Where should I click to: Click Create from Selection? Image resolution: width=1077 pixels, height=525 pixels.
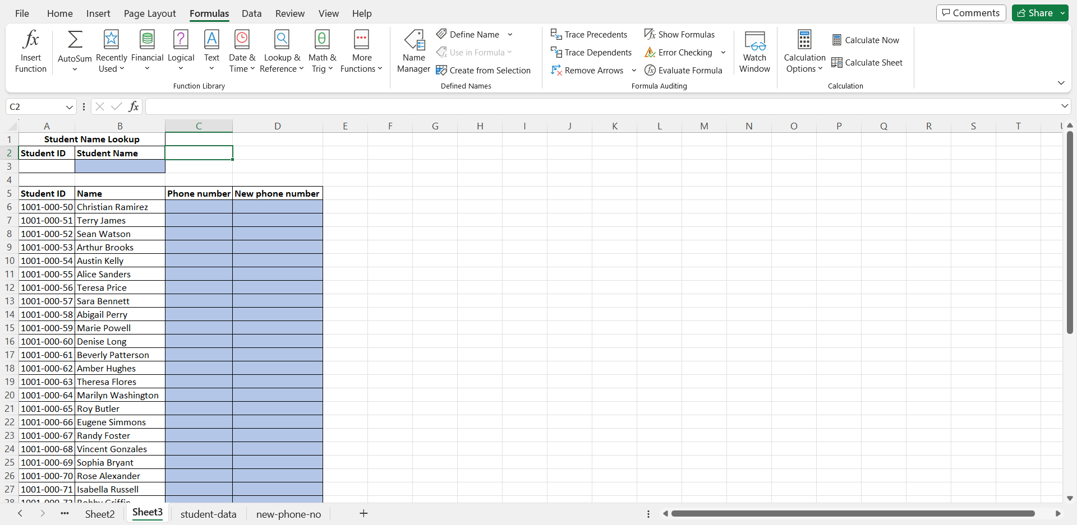point(484,71)
